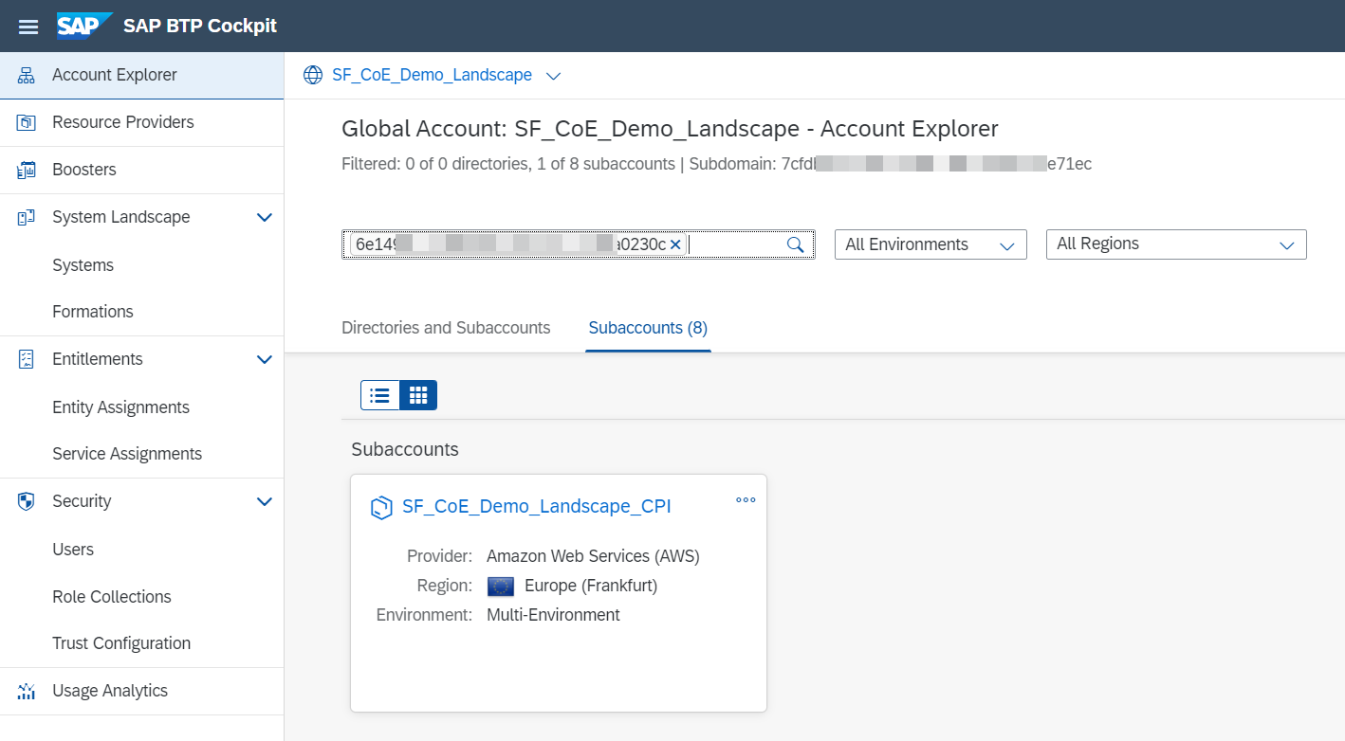Remove the search filter token
This screenshot has width=1345, height=741.
point(675,244)
